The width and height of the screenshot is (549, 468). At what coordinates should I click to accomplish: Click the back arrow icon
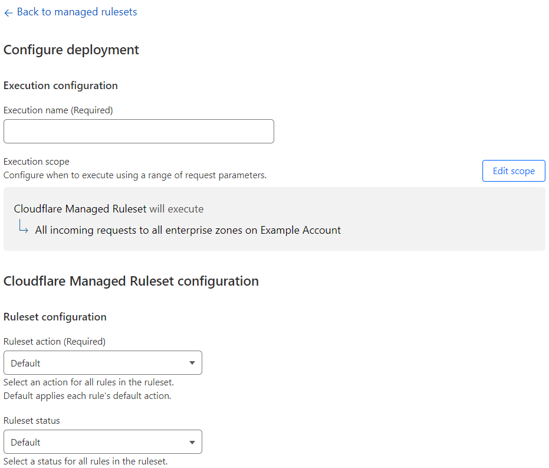click(x=8, y=12)
